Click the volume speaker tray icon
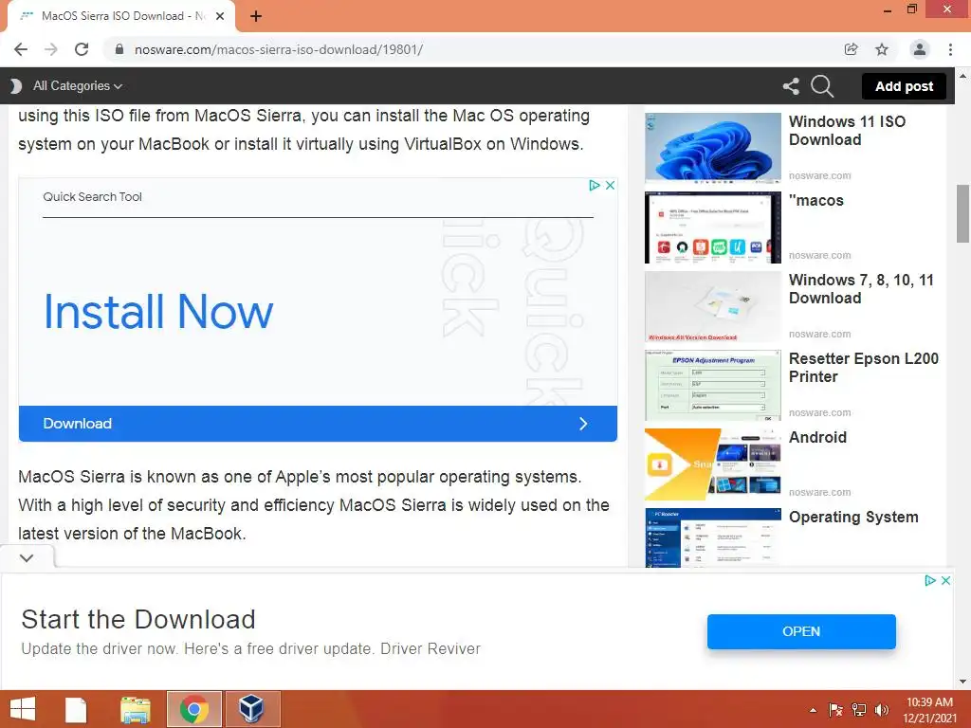Screen dimensions: 971x728 pyautogui.click(x=882, y=710)
